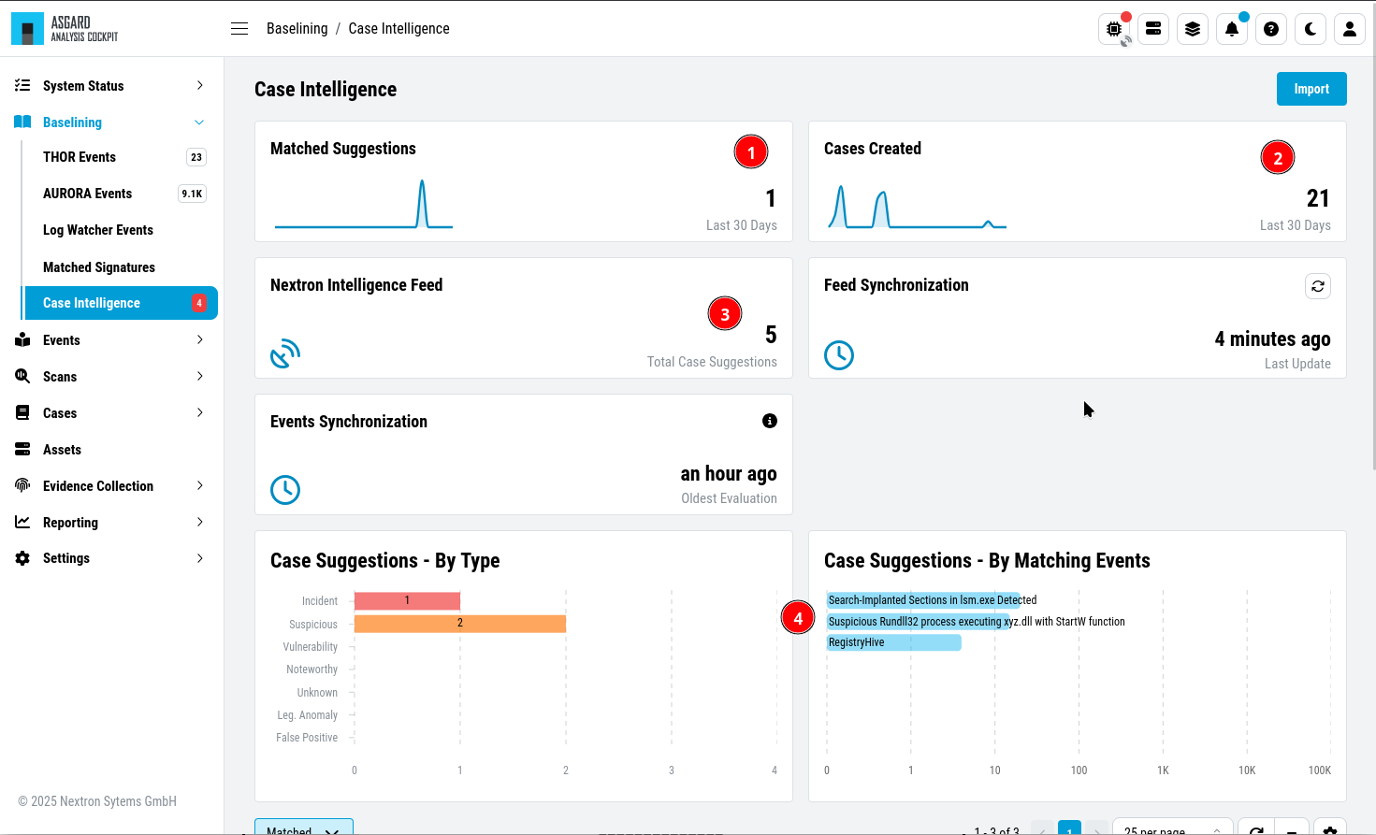Expand the Cases menu chevron
Image resolution: width=1376 pixels, height=835 pixels.
[199, 412]
